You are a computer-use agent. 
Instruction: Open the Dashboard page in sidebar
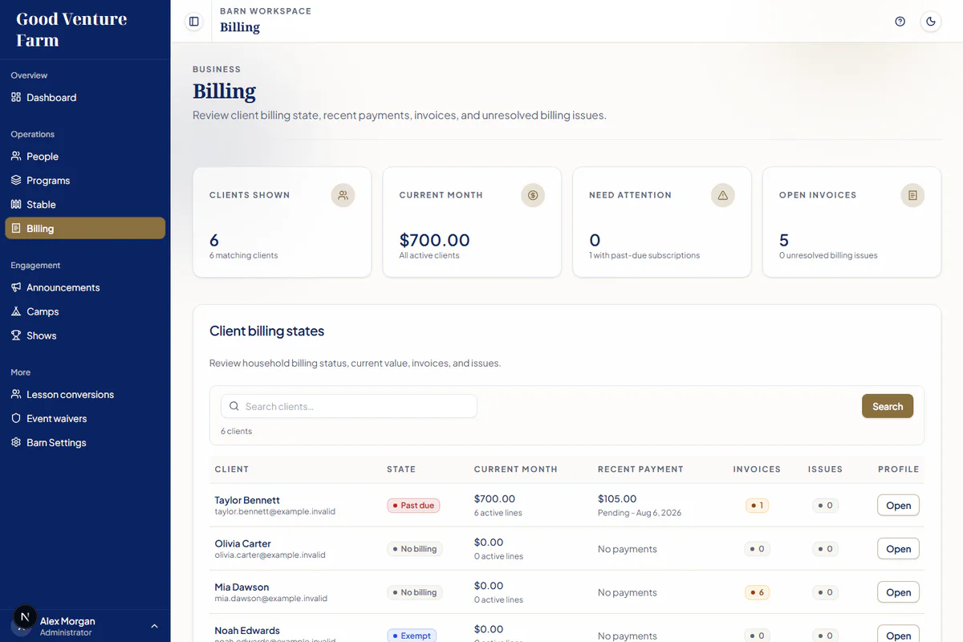pos(85,97)
